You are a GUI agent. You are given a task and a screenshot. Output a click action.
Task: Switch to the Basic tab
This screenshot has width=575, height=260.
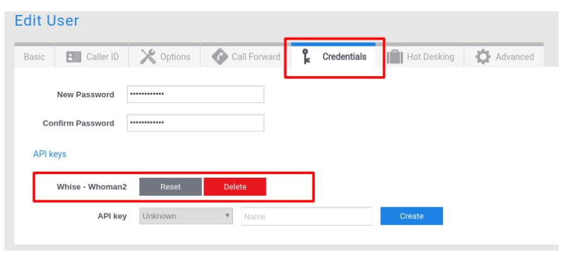34,57
